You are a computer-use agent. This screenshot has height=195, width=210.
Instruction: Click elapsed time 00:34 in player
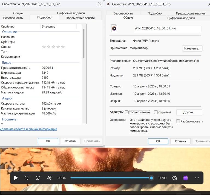tap(62, 178)
